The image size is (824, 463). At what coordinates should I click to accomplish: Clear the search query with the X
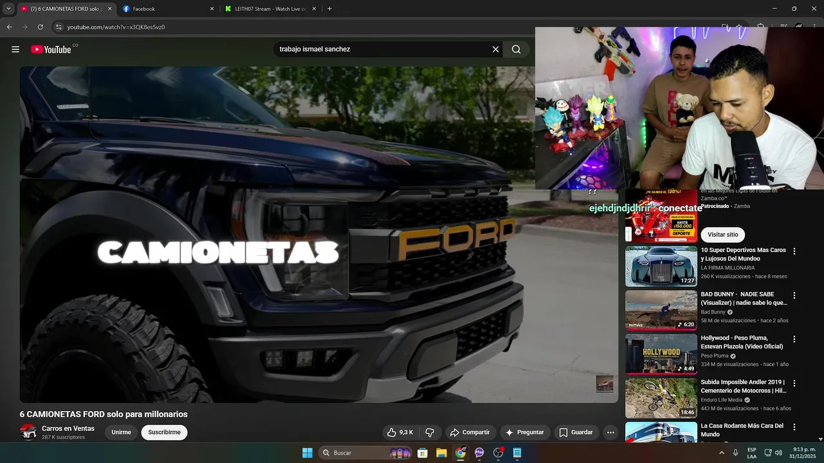pyautogui.click(x=496, y=49)
